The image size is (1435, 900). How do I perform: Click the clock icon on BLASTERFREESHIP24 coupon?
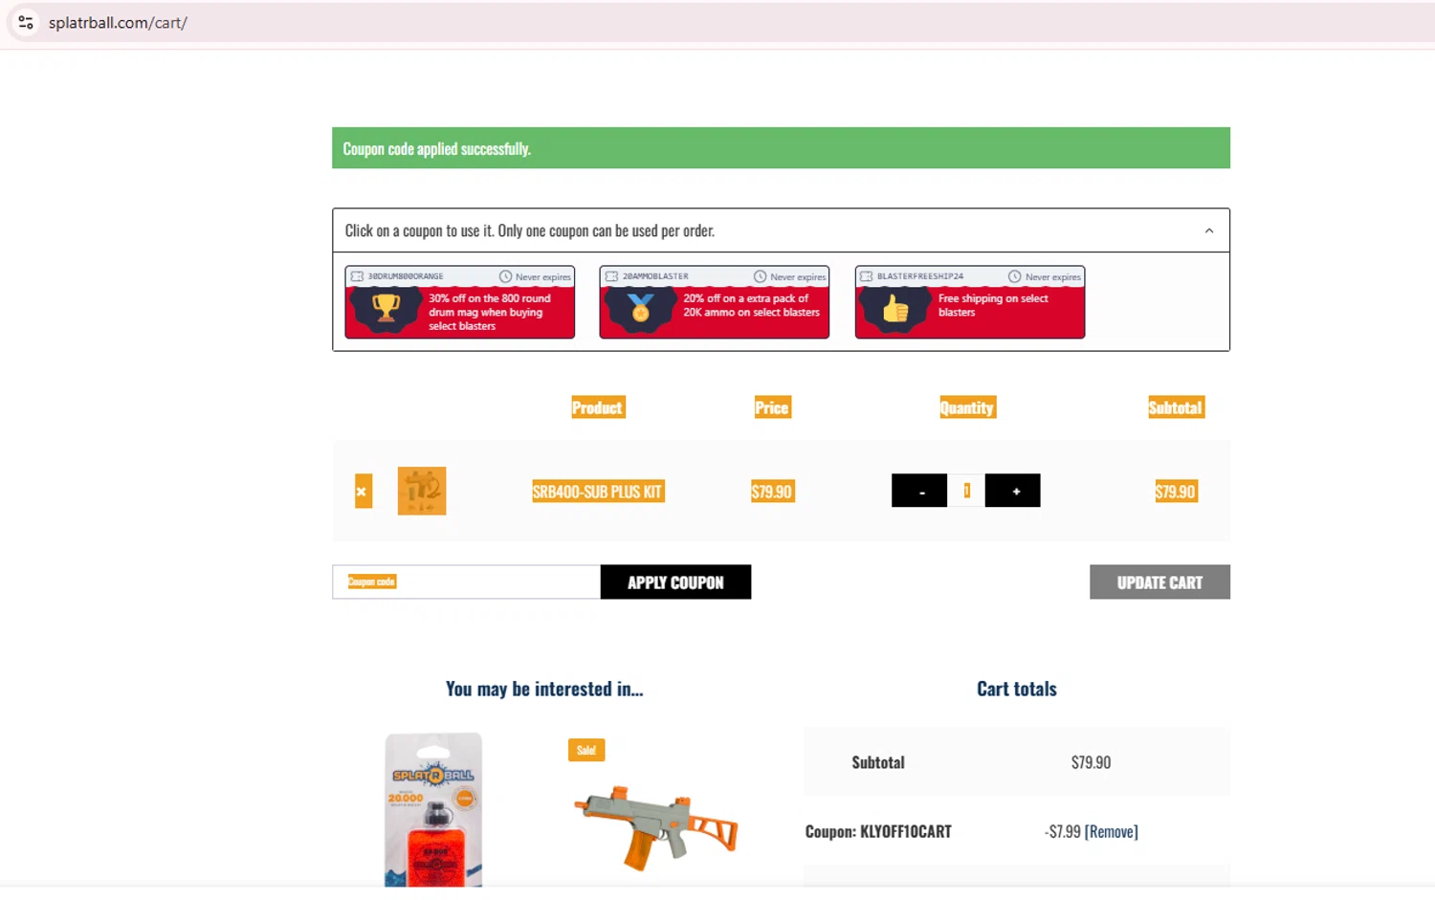tap(1015, 276)
